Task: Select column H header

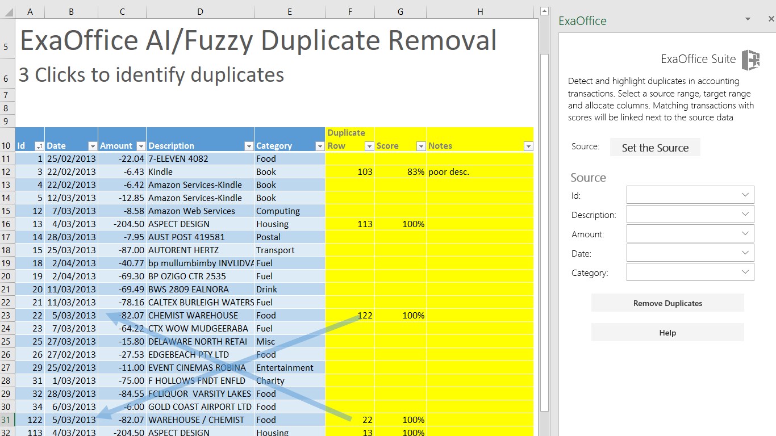Action: pyautogui.click(x=480, y=12)
